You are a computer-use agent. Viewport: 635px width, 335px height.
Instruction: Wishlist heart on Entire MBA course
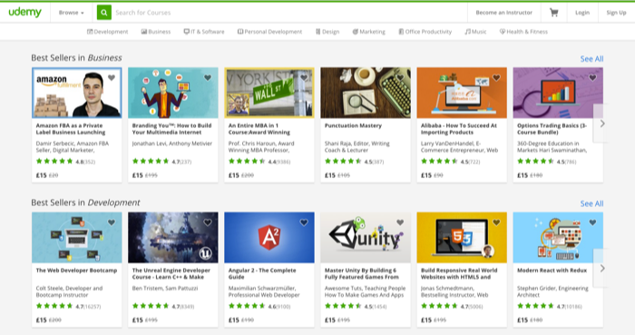304,78
